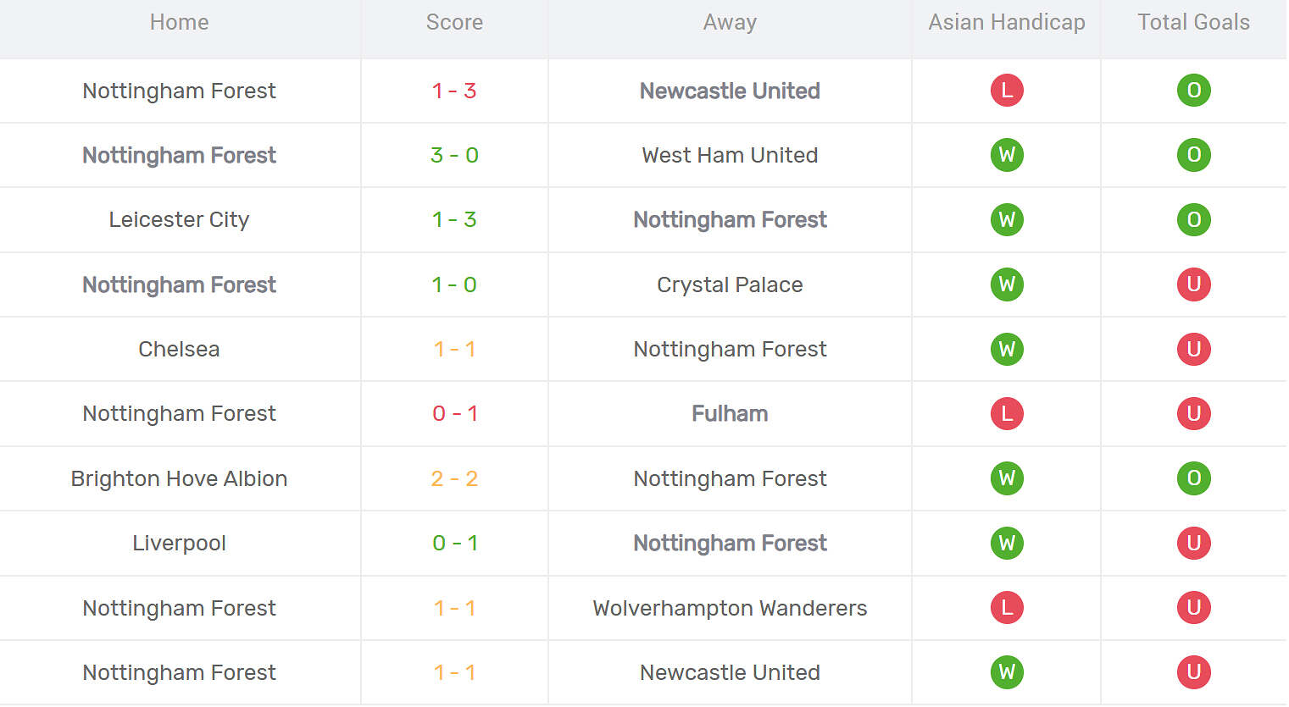This screenshot has height=707, width=1289.
Task: Click the Brighton Hove Albion team name
Action: (179, 478)
